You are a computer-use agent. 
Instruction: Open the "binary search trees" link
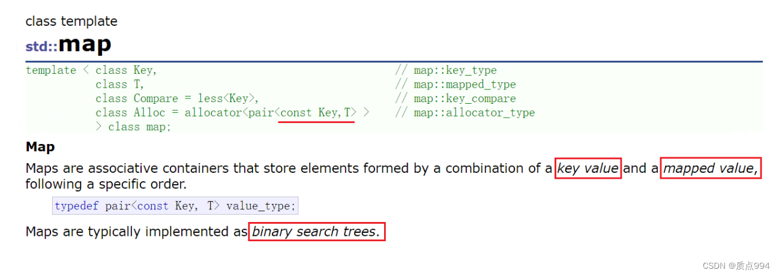pyautogui.click(x=316, y=232)
